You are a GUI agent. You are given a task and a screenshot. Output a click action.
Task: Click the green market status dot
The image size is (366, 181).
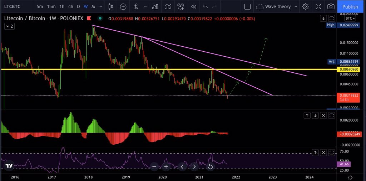click(100, 18)
